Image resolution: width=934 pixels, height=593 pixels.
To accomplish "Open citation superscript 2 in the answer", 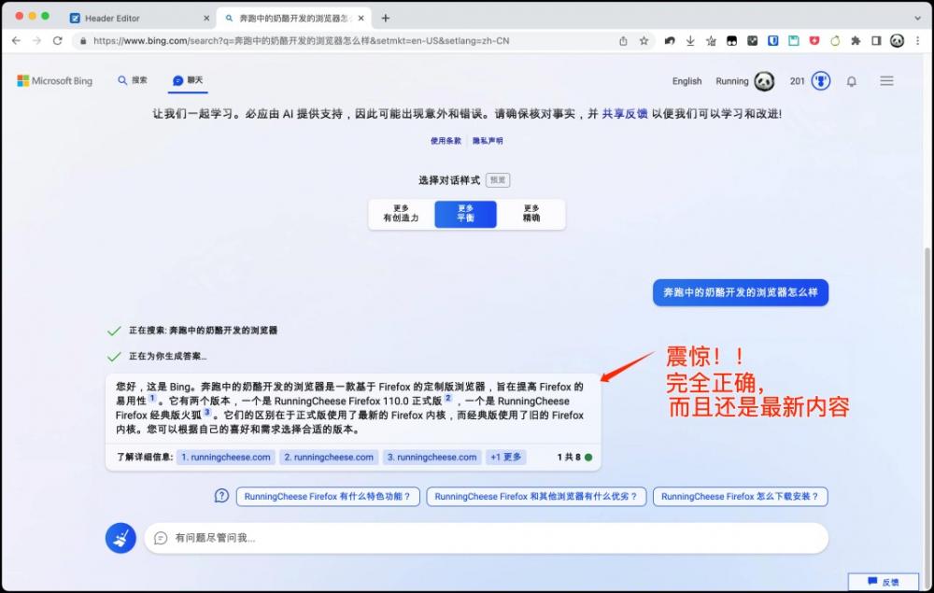I will pos(448,399).
